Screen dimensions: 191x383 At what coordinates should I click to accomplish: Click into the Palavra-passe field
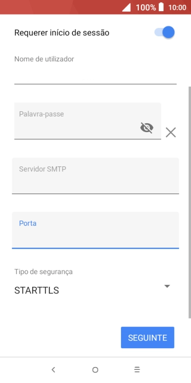[88, 121]
